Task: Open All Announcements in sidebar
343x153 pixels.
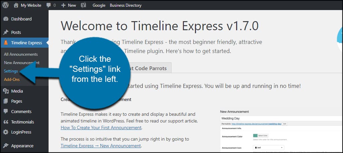Action: click(x=21, y=54)
